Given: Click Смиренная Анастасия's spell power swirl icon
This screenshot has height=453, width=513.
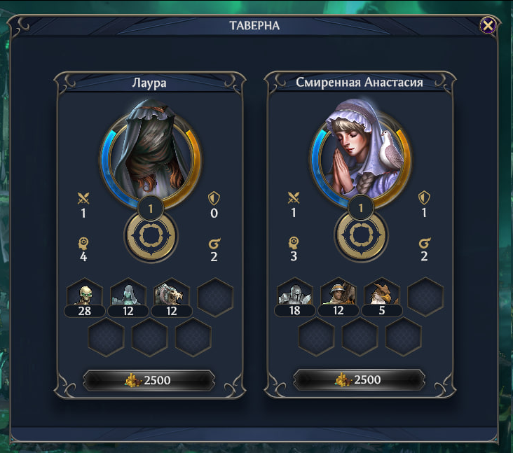Looking at the screenshot, I should (425, 243).
